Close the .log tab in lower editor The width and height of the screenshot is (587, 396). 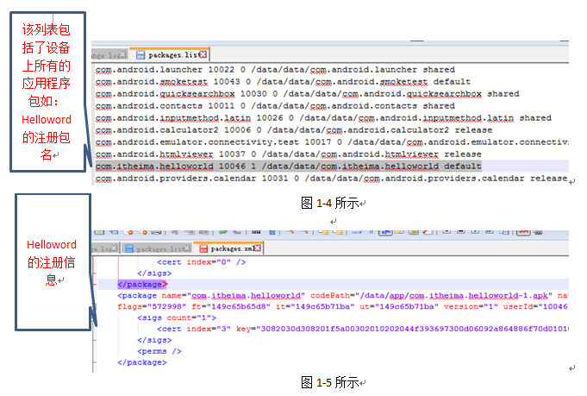click(x=114, y=248)
